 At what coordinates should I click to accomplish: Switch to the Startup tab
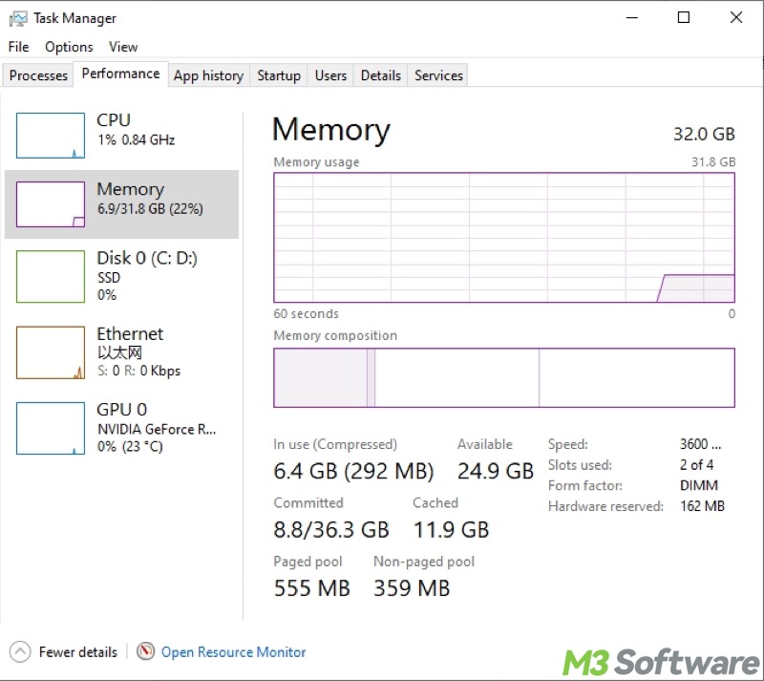tap(278, 74)
